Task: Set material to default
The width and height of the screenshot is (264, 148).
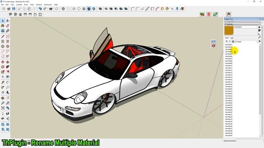Action: click(x=259, y=34)
